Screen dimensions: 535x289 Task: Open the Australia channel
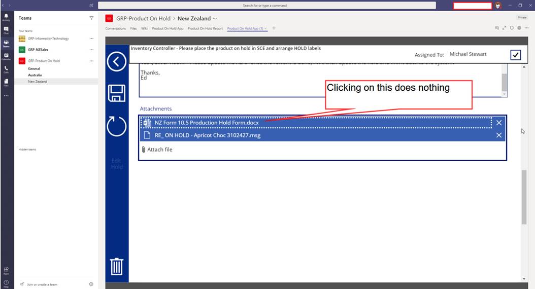click(x=35, y=75)
